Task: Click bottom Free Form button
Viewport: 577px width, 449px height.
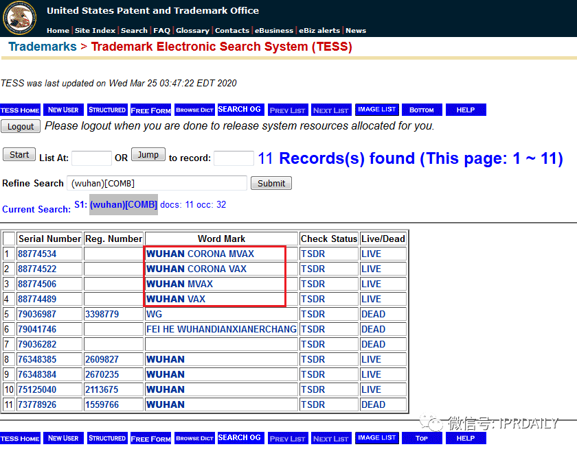Action: pos(151,438)
